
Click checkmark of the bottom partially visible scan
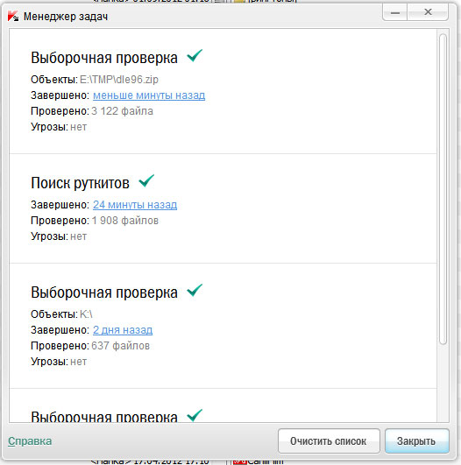195,415
